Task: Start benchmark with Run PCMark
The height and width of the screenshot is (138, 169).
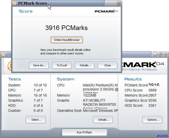Action: [84, 132]
